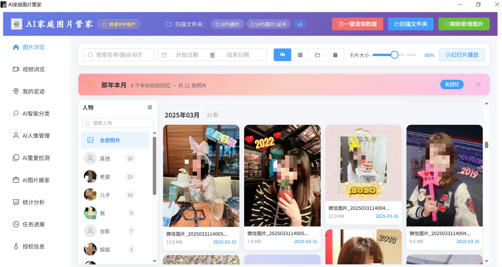The image size is (502, 267).
Task: Select 全部照片 in the people list
Action: pyautogui.click(x=115, y=140)
